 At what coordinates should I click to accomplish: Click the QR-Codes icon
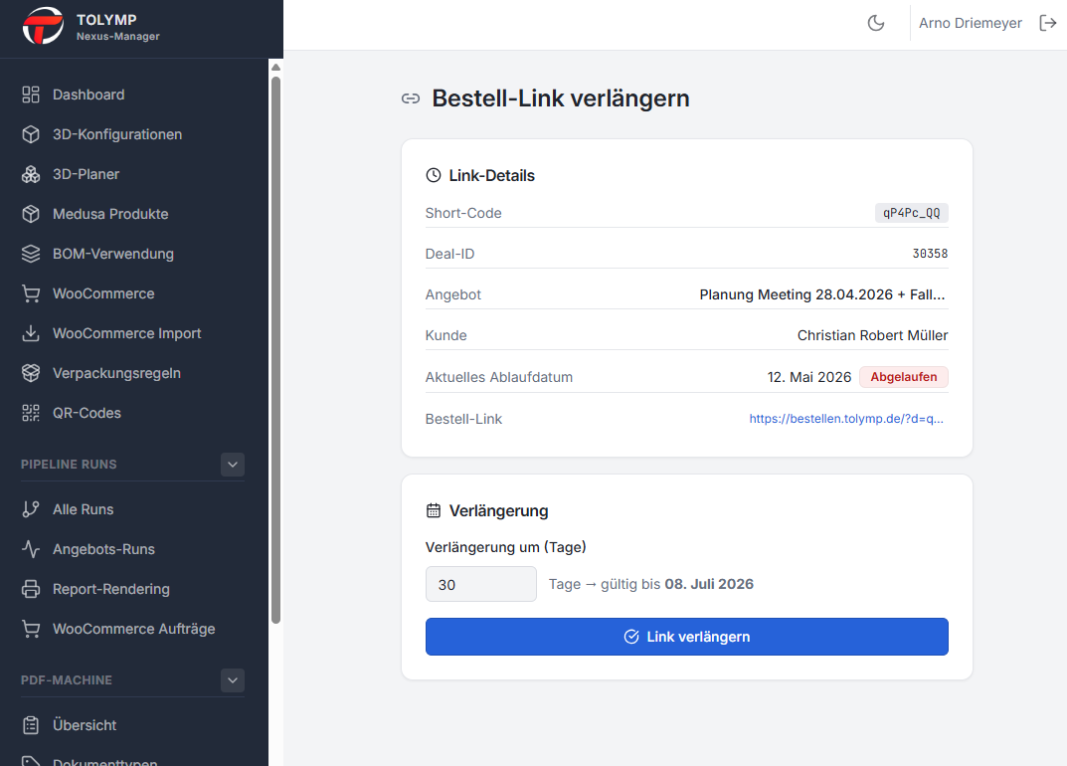point(31,413)
